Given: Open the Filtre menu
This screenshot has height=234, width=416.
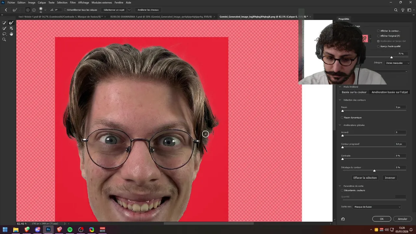Looking at the screenshot, I should [73, 3].
